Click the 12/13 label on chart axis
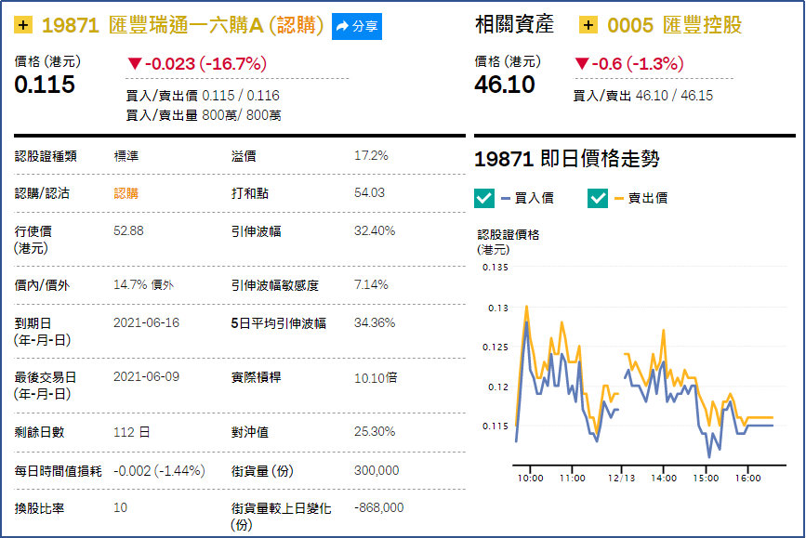Screen dimensions: 806x538 tap(621, 479)
